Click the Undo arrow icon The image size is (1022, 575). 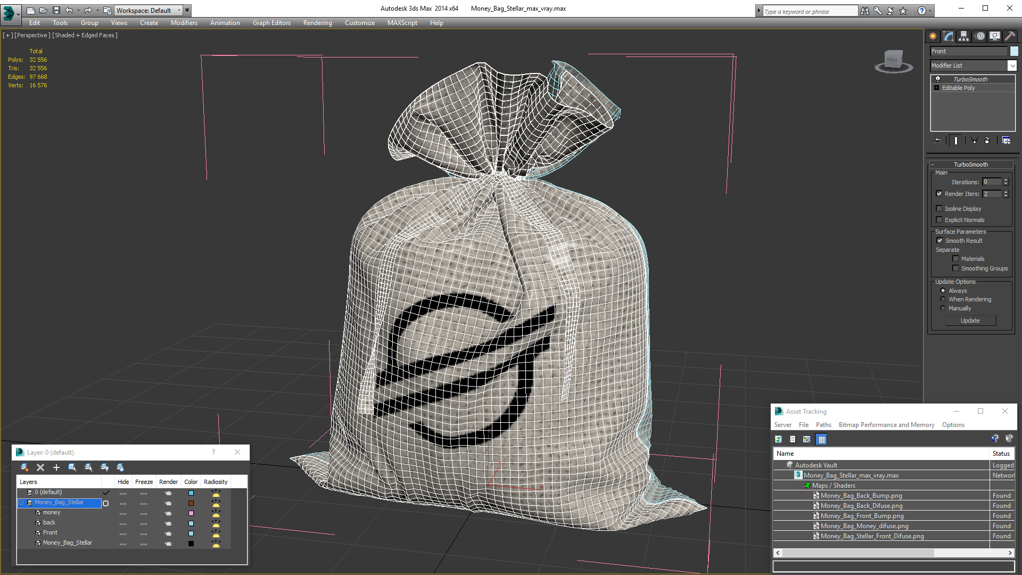click(x=69, y=10)
